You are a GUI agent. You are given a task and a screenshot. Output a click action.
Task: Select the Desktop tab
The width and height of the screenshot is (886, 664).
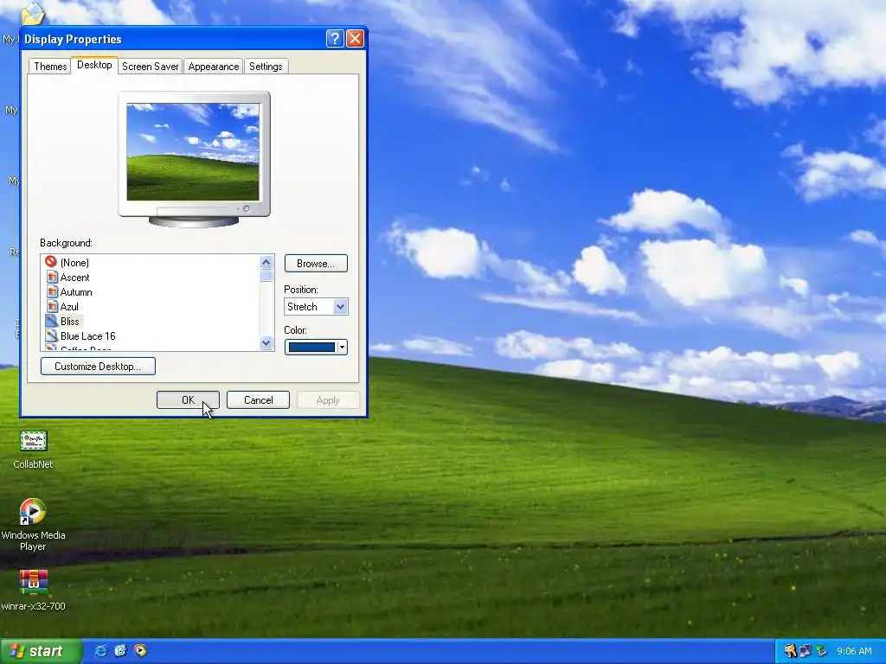tap(94, 65)
